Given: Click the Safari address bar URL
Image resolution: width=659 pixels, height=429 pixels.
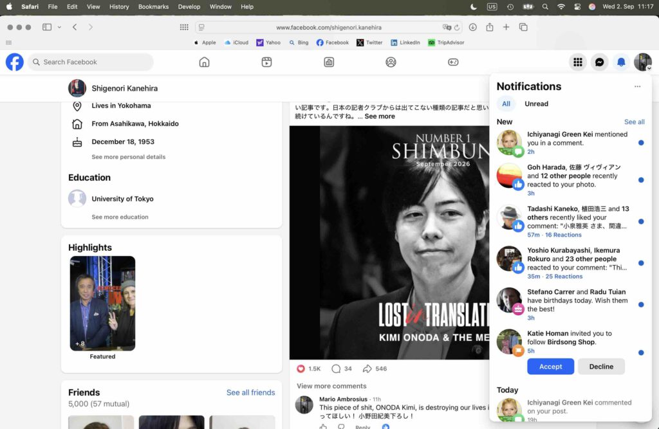Looking at the screenshot, I should pyautogui.click(x=329, y=27).
